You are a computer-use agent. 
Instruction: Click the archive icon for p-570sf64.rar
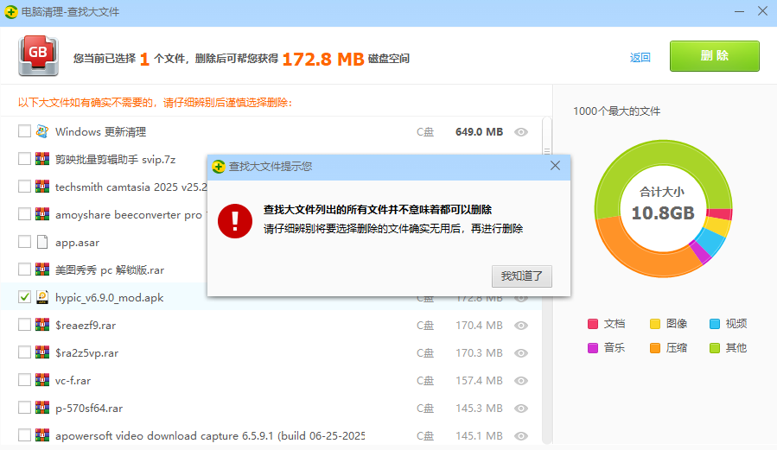(42, 408)
